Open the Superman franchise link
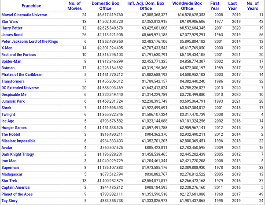 point(10,168)
